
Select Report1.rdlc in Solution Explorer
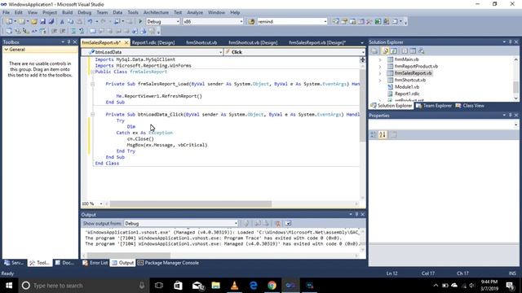pyautogui.click(x=407, y=94)
